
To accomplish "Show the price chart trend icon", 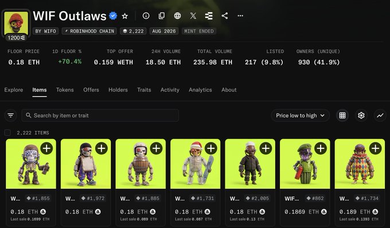I will pyautogui.click(x=380, y=116).
